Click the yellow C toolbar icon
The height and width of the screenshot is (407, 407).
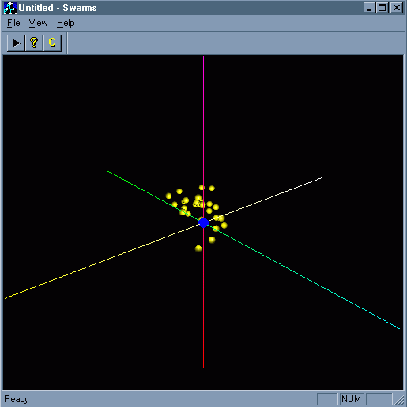coord(52,43)
